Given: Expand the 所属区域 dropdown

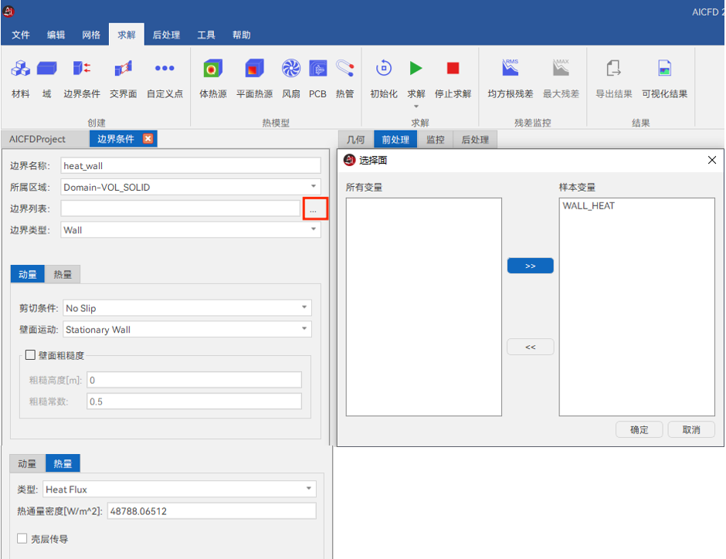Looking at the screenshot, I should tap(314, 187).
